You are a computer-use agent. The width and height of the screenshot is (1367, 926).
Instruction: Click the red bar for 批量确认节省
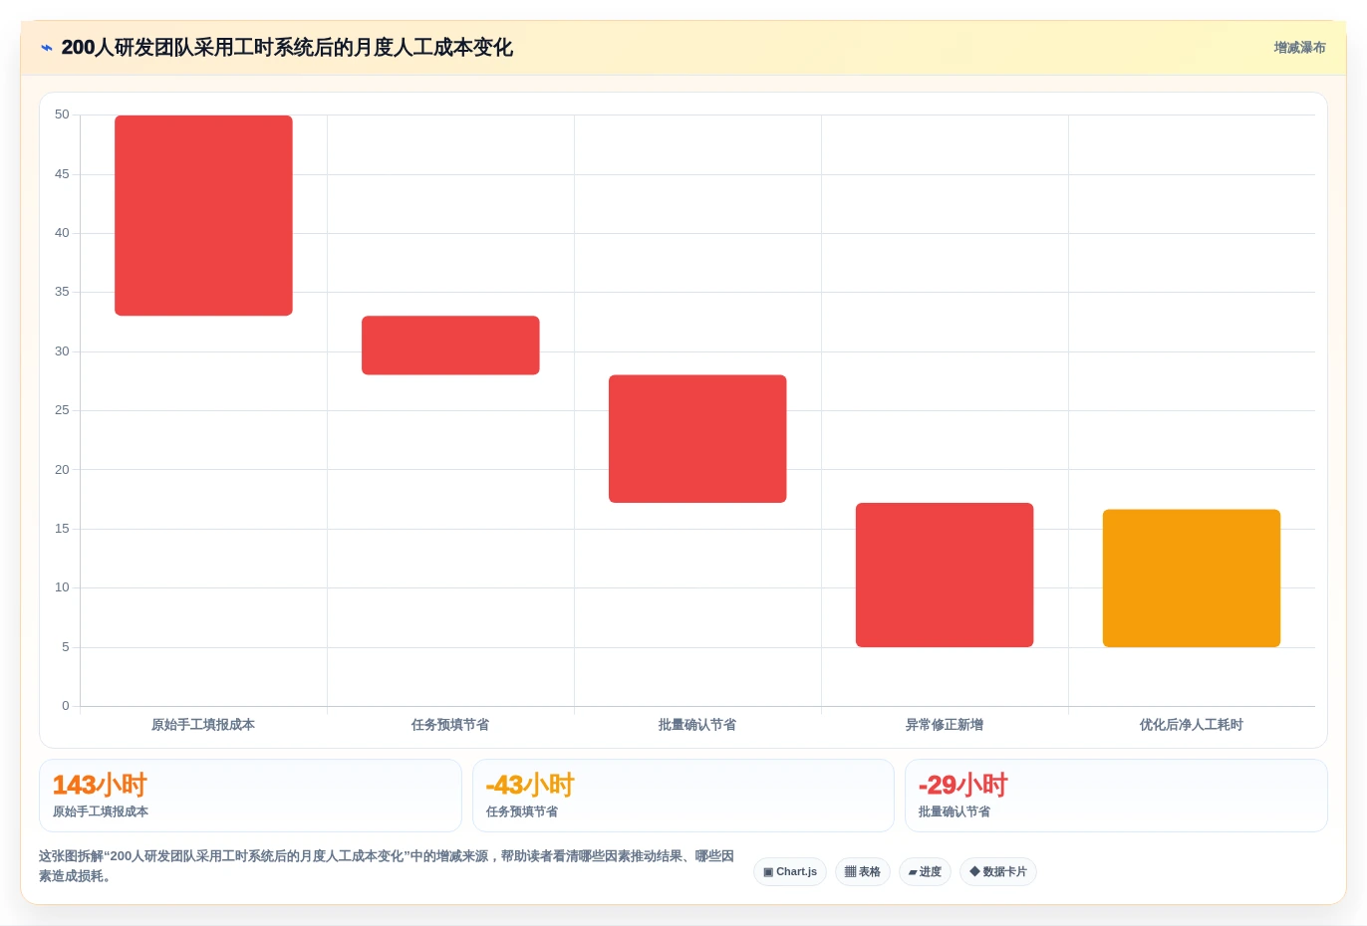[x=697, y=439]
